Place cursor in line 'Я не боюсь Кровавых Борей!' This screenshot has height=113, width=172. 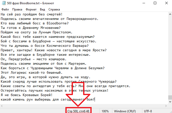[26, 95]
